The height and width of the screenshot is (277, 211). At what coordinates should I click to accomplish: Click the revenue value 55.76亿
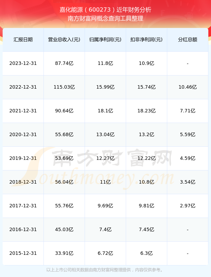tap(64, 206)
